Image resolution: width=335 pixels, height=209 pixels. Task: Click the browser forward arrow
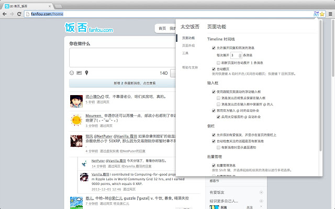pos(12,14)
